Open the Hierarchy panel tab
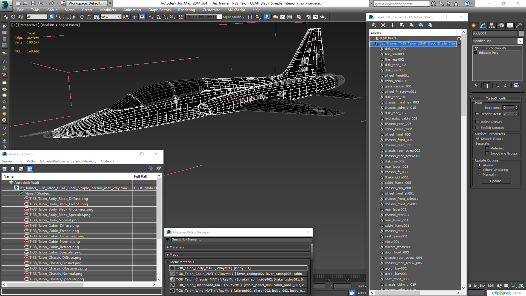 (x=492, y=25)
